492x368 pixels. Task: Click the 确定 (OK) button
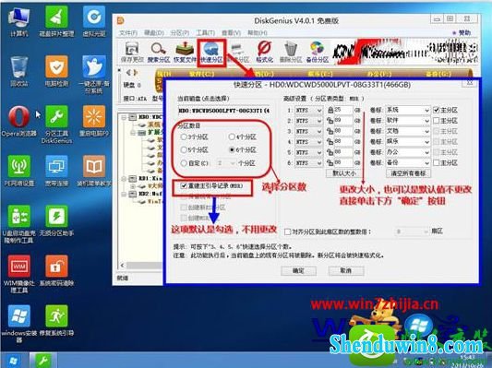pos(298,271)
